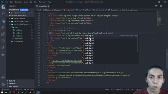Screen dimensions: 168x94
Task: Open the Terminal menu
Action: (x=42, y=2)
